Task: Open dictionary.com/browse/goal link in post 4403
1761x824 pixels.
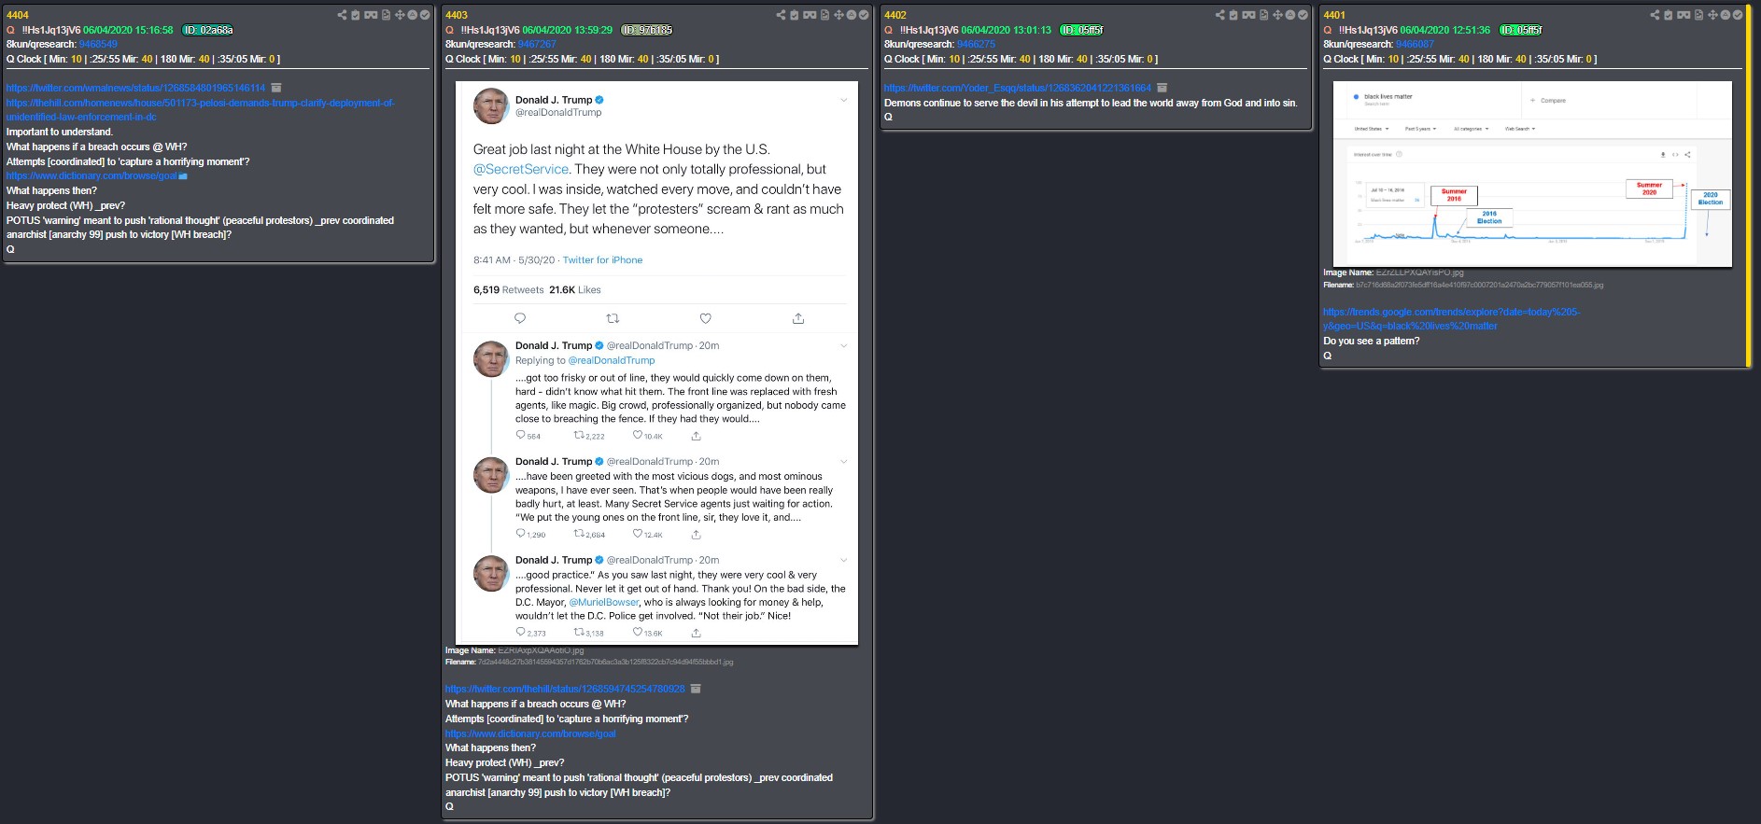Action: click(x=530, y=733)
